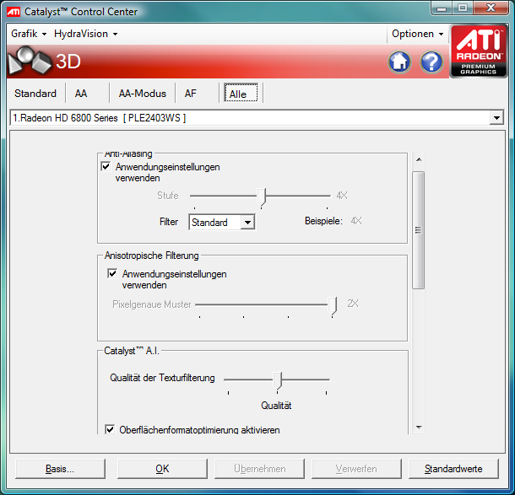Click the Qualität label under texture slider
This screenshot has height=495, width=515.
tap(276, 406)
